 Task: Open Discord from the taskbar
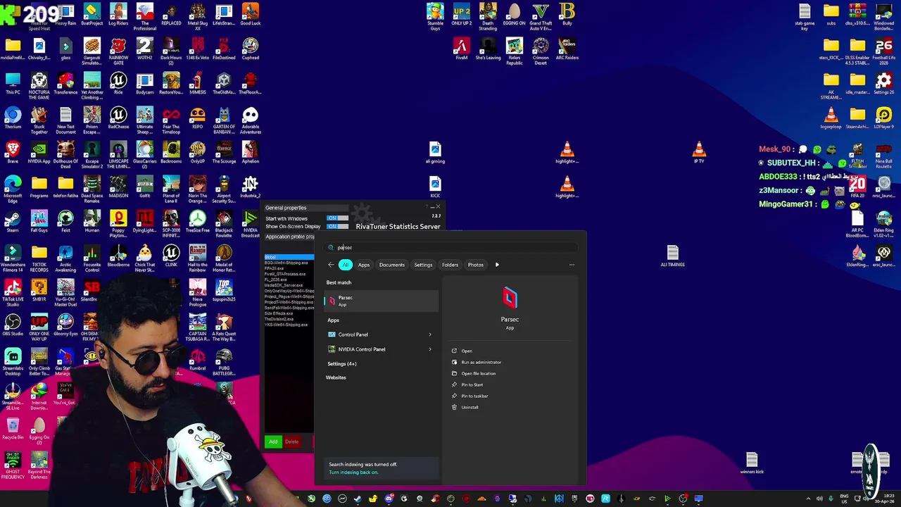click(x=388, y=499)
